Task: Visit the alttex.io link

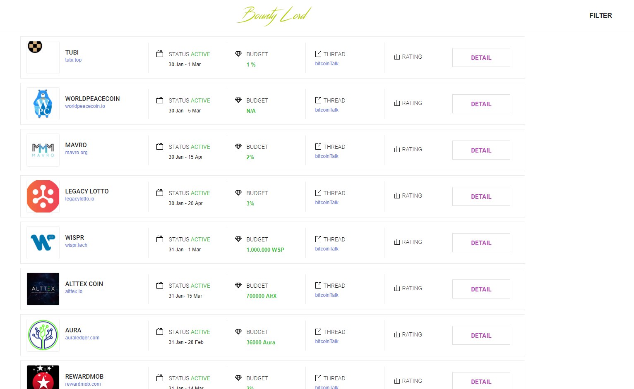Action: tap(74, 291)
